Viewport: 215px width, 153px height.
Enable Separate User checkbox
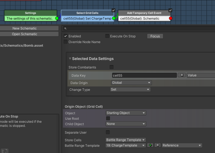pyautogui.click(x=108, y=132)
